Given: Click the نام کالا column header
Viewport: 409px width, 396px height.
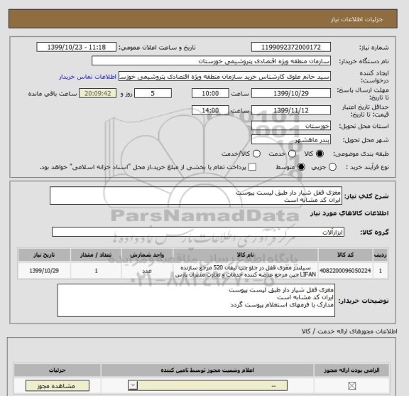Looking at the screenshot, I should pos(245,255).
